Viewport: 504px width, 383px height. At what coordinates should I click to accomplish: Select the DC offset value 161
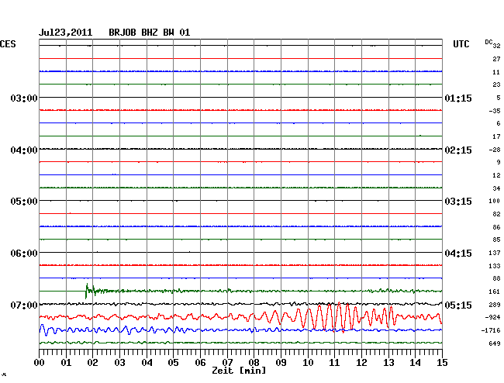tap(495, 292)
